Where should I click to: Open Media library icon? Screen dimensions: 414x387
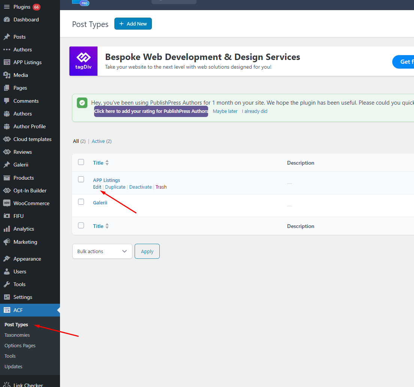coord(7,75)
